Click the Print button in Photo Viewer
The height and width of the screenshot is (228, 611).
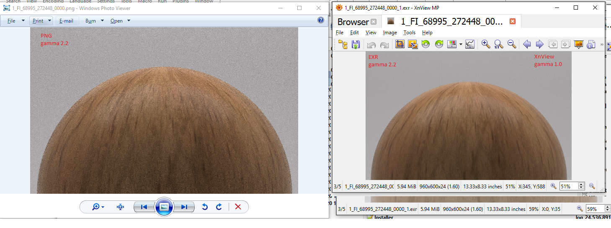click(38, 21)
